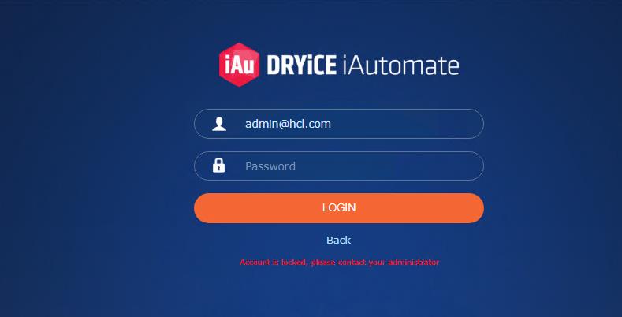Click the 'contact your administrator' warning text
Image resolution: width=622 pixels, height=317 pixels.
[389, 263]
